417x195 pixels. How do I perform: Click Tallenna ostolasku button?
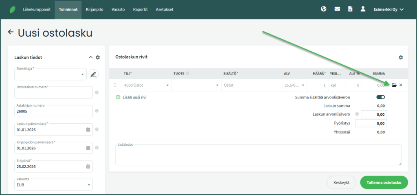click(384, 183)
